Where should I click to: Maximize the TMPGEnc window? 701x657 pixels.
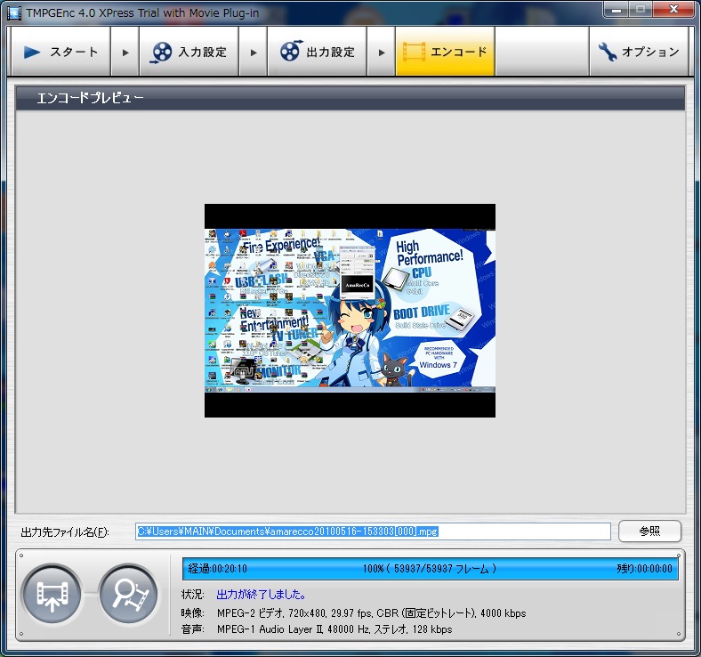[x=641, y=9]
